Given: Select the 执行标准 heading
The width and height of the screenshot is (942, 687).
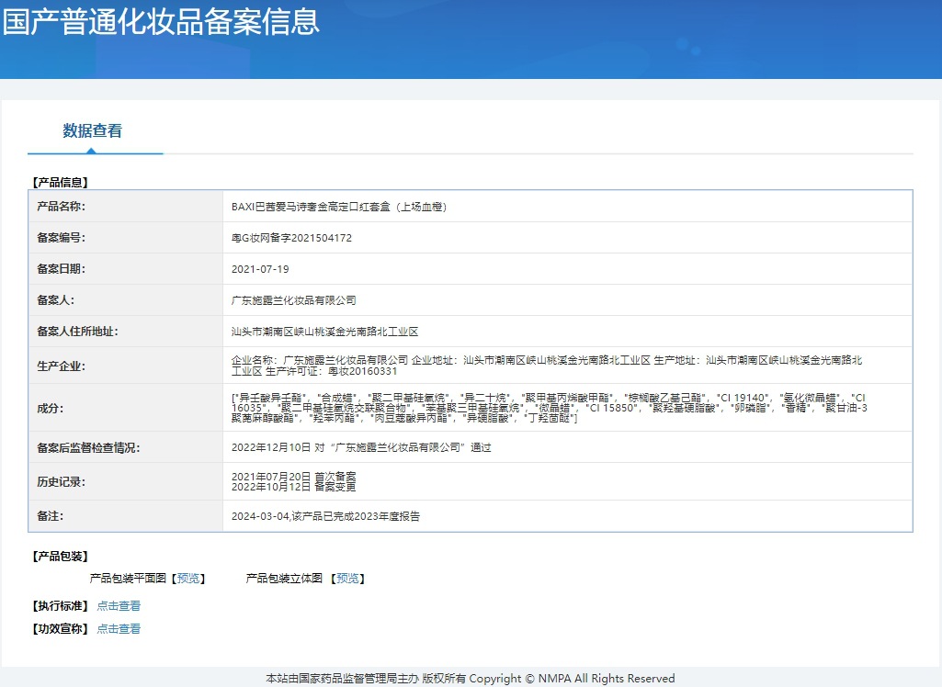Looking at the screenshot, I should click(60, 606).
